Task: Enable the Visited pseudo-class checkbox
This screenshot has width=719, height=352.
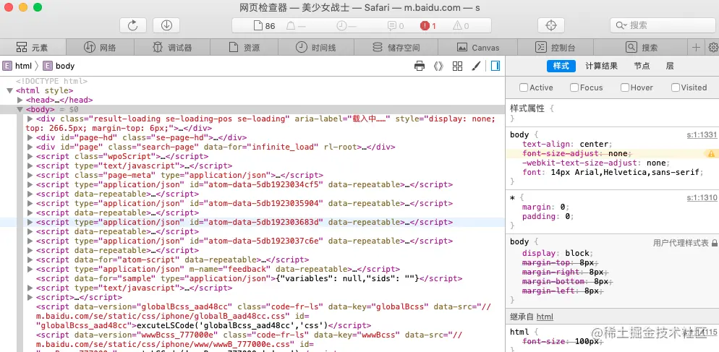Action: pos(675,87)
